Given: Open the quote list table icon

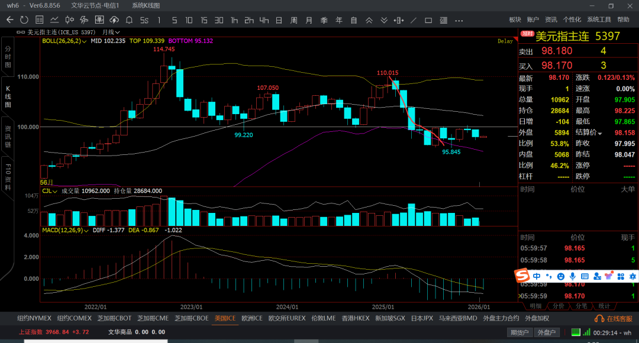Looking at the screenshot, I should pyautogui.click(x=40, y=20).
